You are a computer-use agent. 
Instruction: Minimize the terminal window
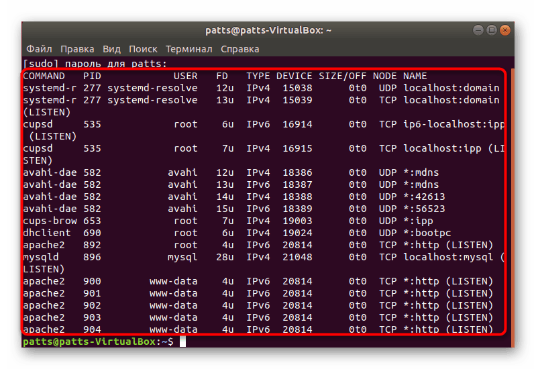click(478, 30)
